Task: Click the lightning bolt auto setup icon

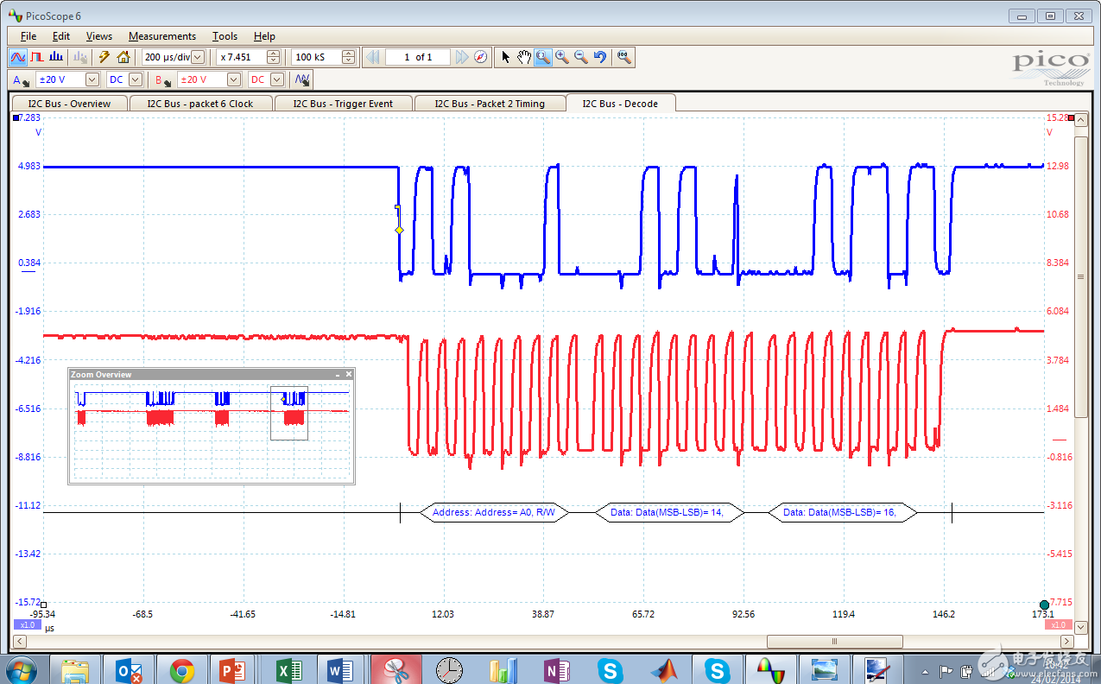Action: [104, 57]
